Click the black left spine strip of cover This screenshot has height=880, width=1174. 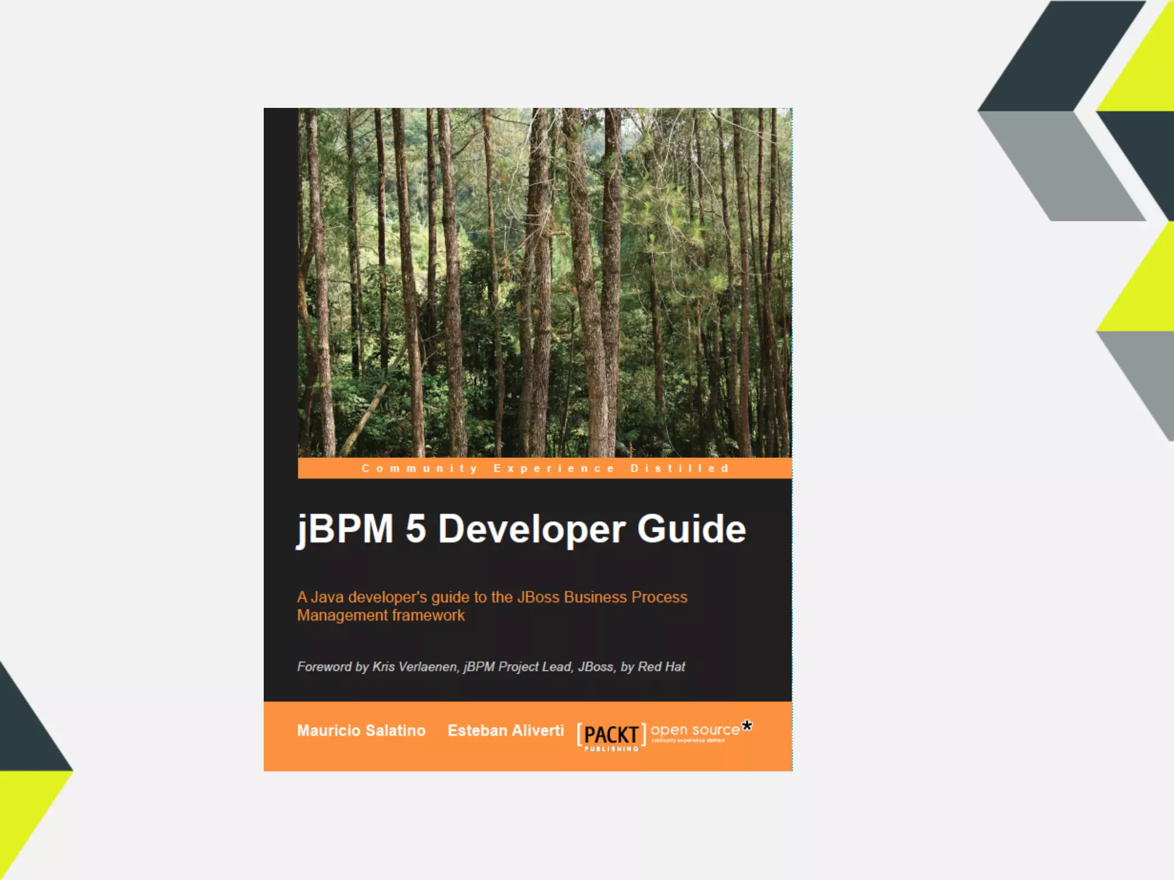280,286
